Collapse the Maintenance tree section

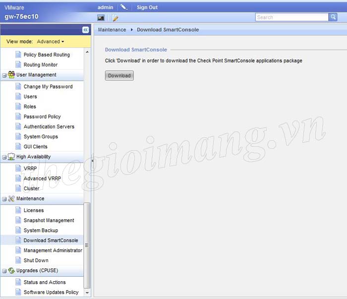point(4,199)
